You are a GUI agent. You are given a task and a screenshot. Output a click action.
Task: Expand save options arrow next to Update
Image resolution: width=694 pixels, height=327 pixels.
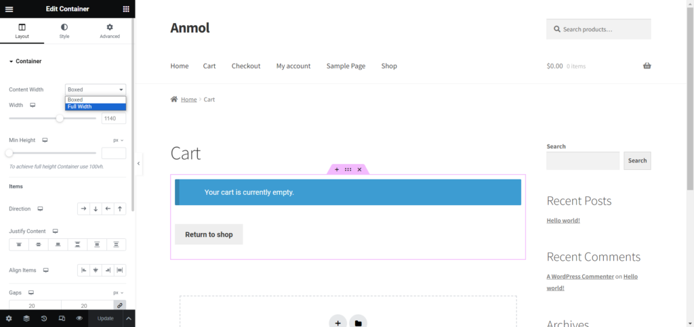point(129,318)
